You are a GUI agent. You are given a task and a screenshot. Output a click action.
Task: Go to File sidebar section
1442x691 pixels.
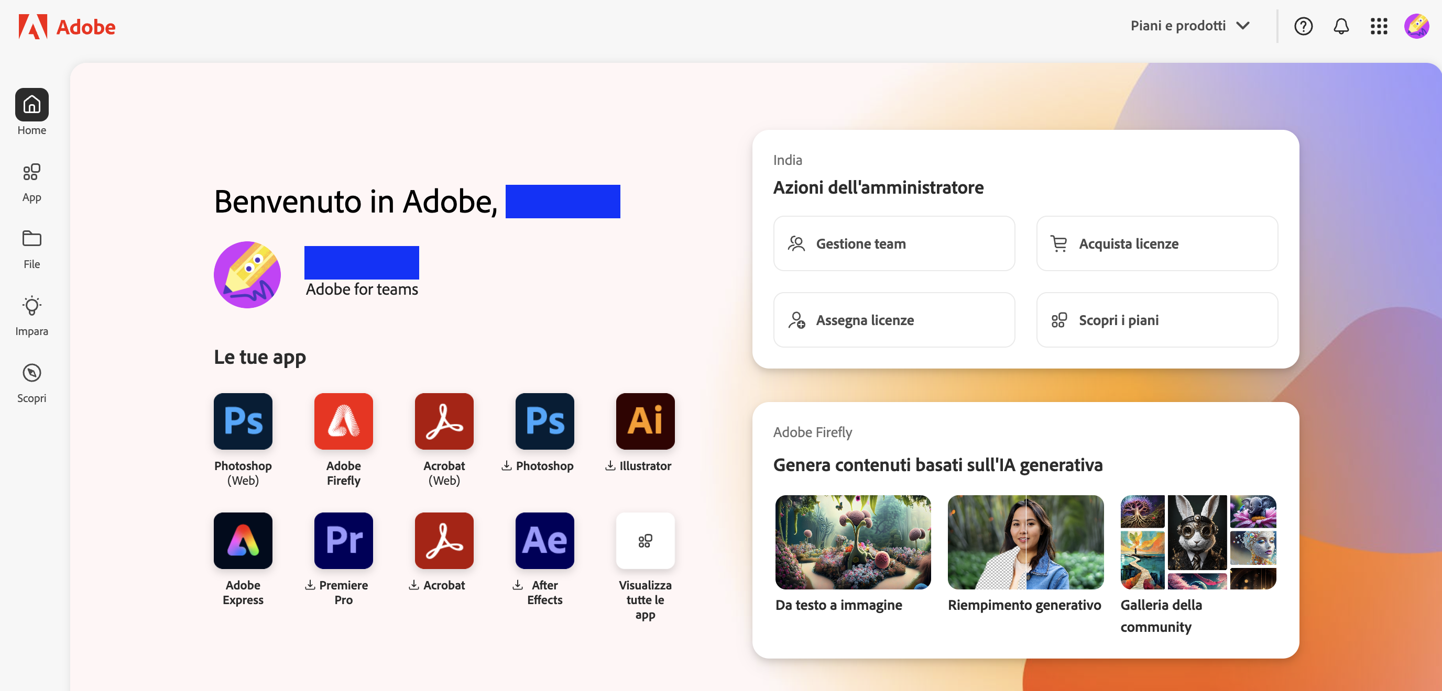tap(31, 249)
